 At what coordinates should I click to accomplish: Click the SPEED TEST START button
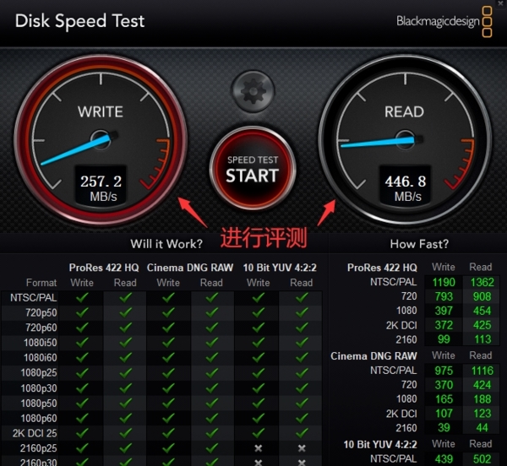[253, 169]
